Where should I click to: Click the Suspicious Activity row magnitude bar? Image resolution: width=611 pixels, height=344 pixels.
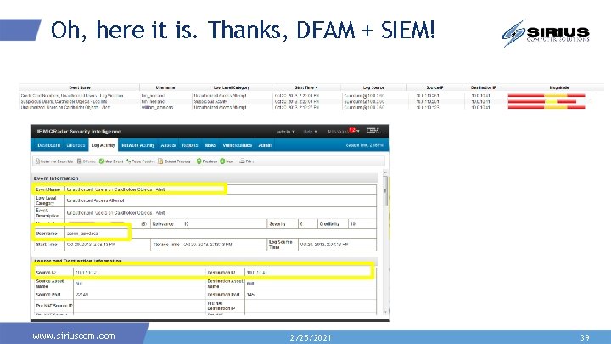point(542,101)
